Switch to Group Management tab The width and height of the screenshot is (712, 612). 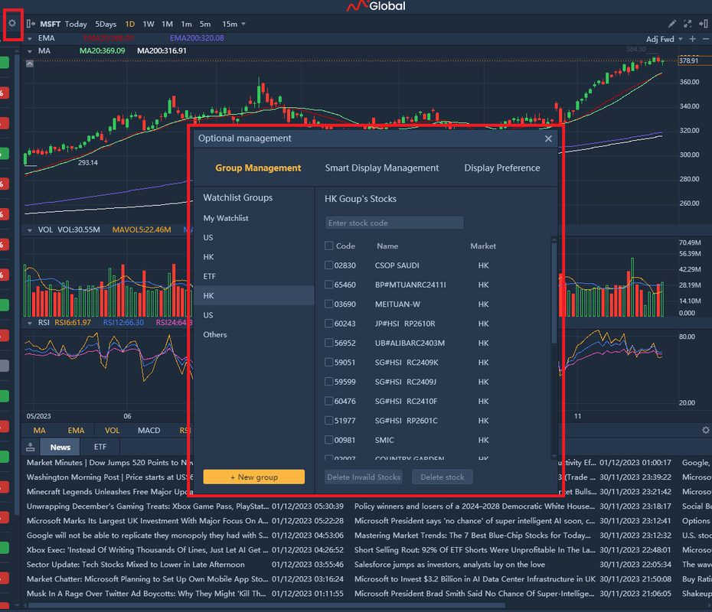point(258,168)
